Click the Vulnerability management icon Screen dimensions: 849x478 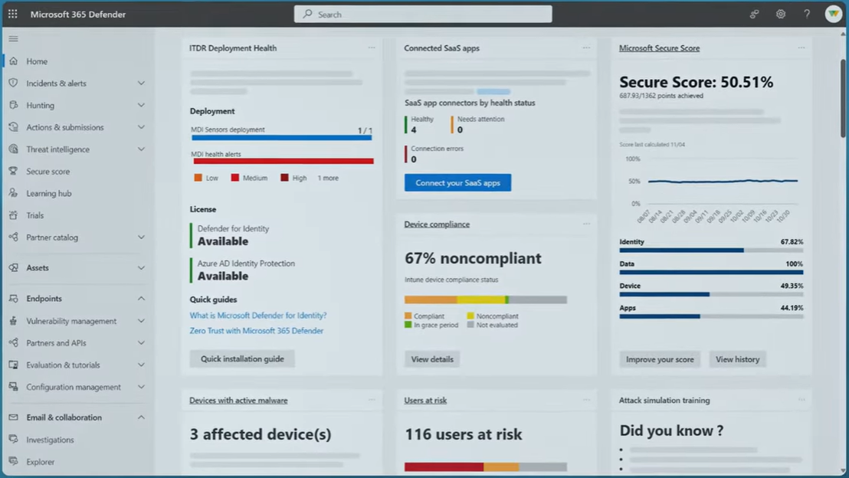tap(14, 321)
